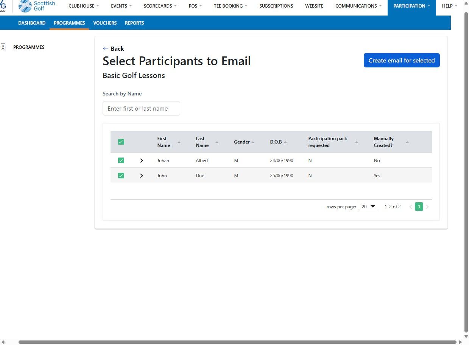The image size is (469, 345).
Task: Click the Programmes bookmark icon in sidebar
Action: click(x=3, y=47)
